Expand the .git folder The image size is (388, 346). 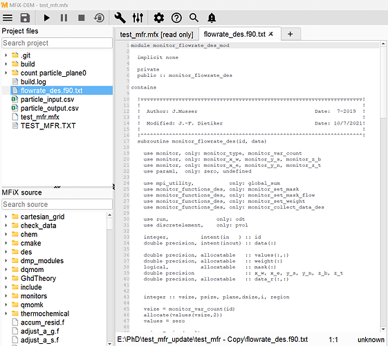(6, 55)
